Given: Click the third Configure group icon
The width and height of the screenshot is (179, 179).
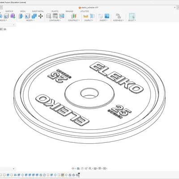Looking at the screenshot, I should [x=62, y=16].
